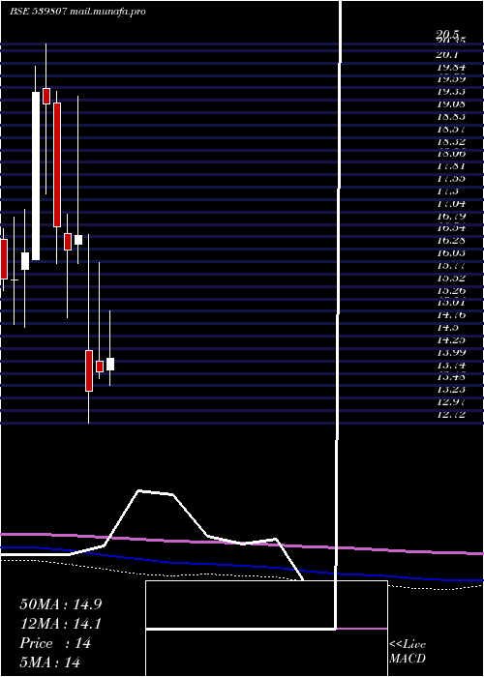The image size is (484, 677).
Task: Click the Price : 14 readout
Action: coord(55,643)
